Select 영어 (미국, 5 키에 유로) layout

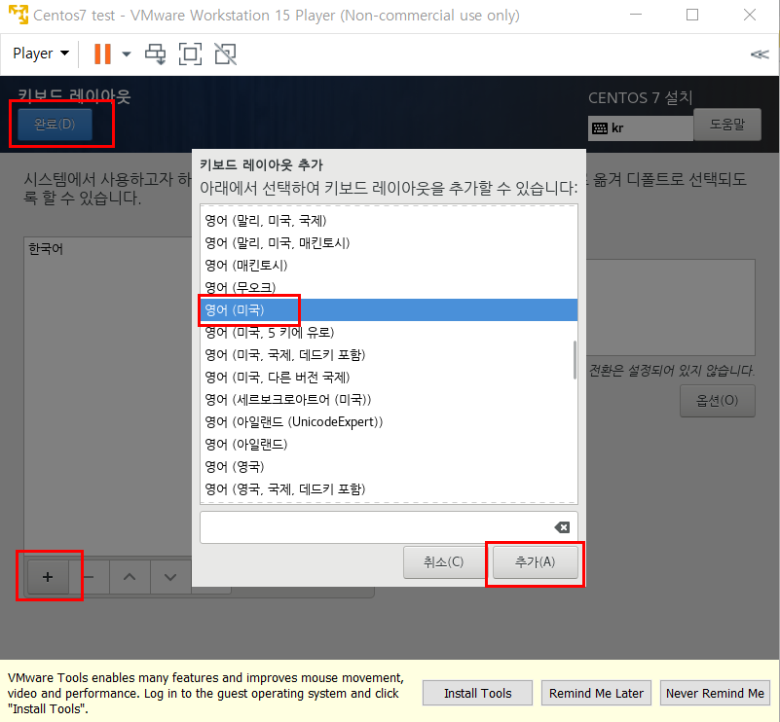(389, 333)
